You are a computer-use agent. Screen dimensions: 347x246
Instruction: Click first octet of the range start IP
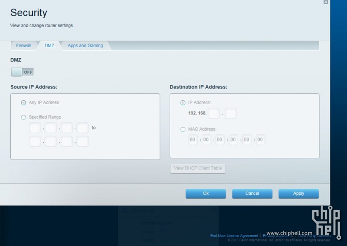tap(35, 128)
